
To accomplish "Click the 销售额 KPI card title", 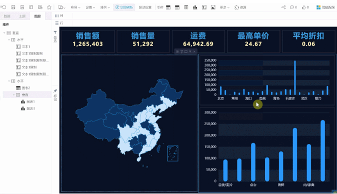I will click(x=87, y=36).
